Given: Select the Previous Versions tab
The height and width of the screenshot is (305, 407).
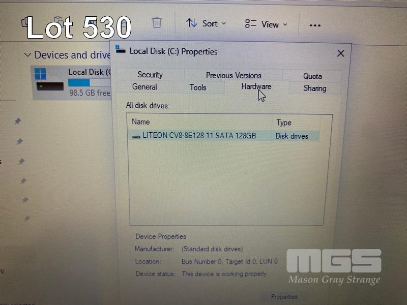Looking at the screenshot, I should tap(234, 75).
